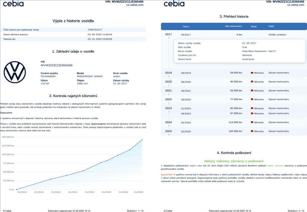Viewport: 307px width, 212px height.
Task: Select the 2017 year marker in the timeline
Action: (x=168, y=34)
